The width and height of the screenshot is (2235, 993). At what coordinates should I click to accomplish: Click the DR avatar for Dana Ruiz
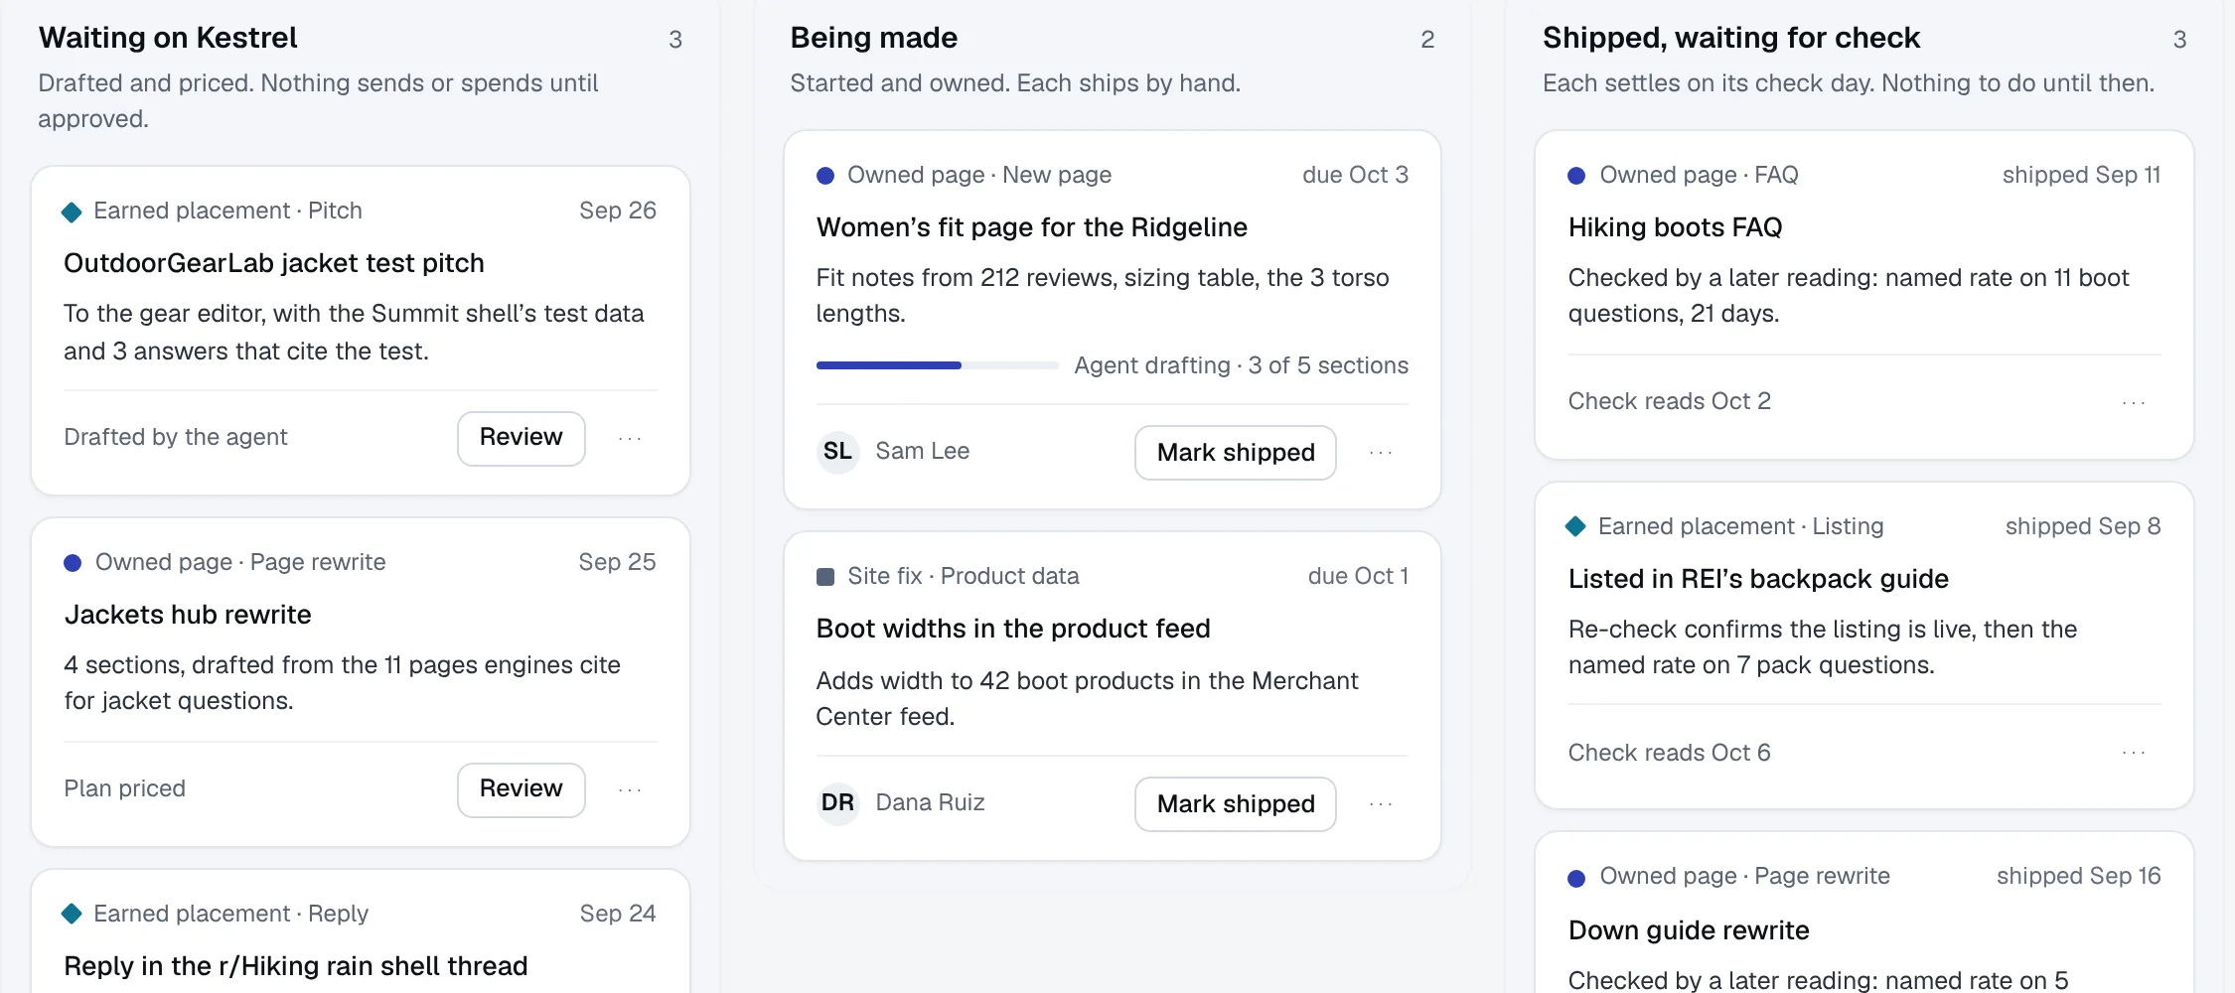click(837, 802)
